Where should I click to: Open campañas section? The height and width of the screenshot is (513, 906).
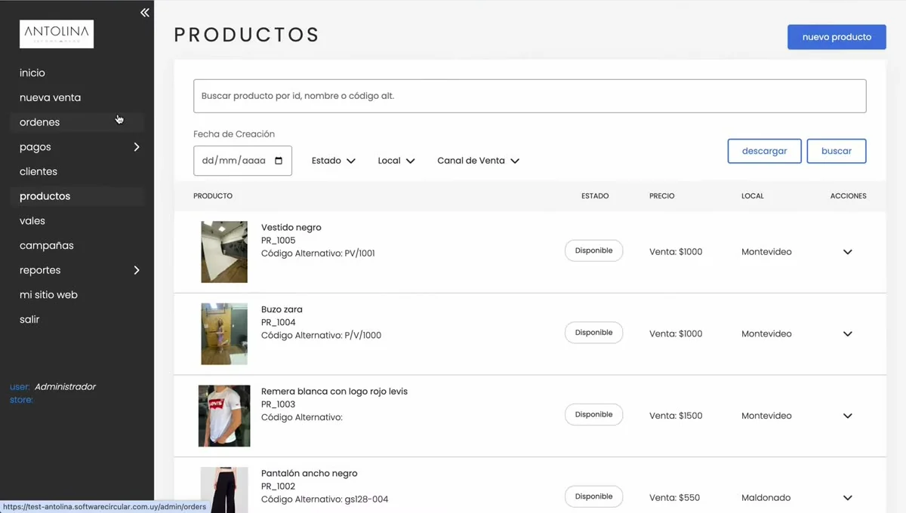47,245
